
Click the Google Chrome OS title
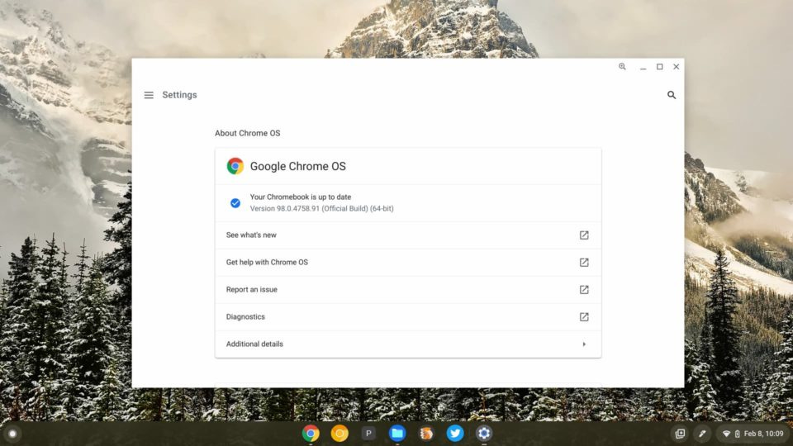click(x=298, y=166)
